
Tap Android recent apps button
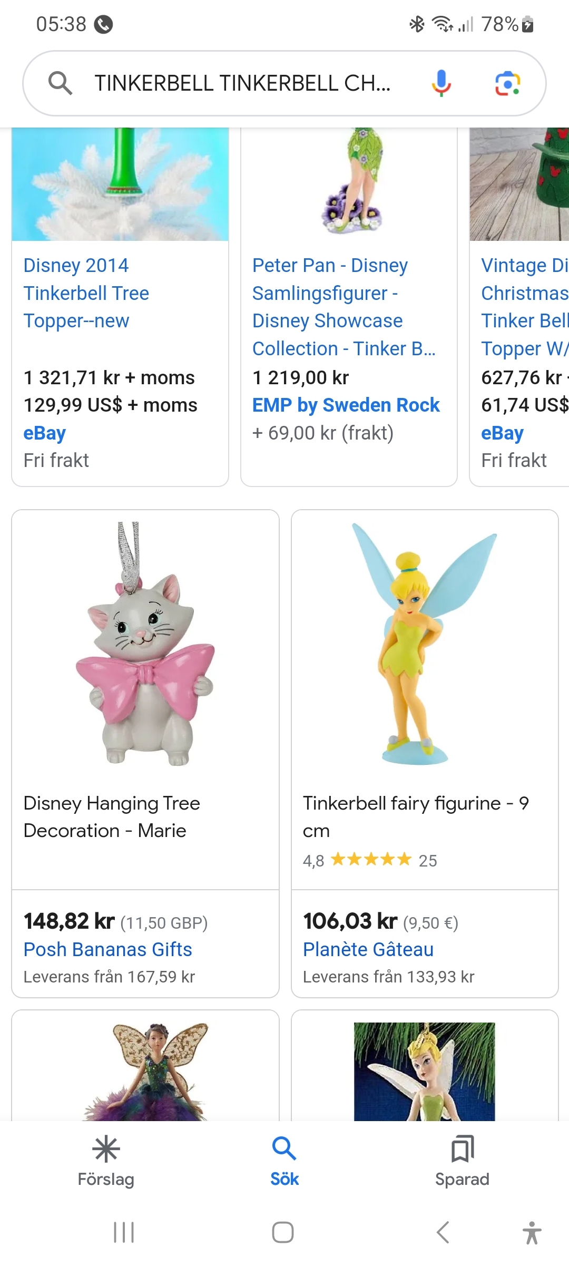[124, 1232]
